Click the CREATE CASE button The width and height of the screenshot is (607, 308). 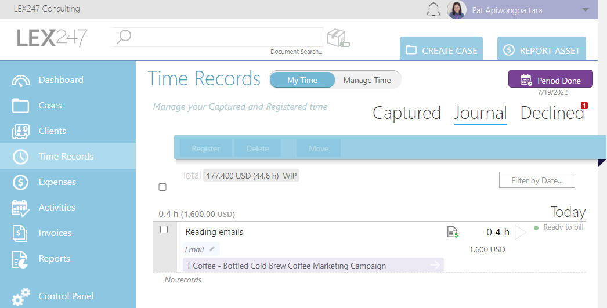coord(441,49)
